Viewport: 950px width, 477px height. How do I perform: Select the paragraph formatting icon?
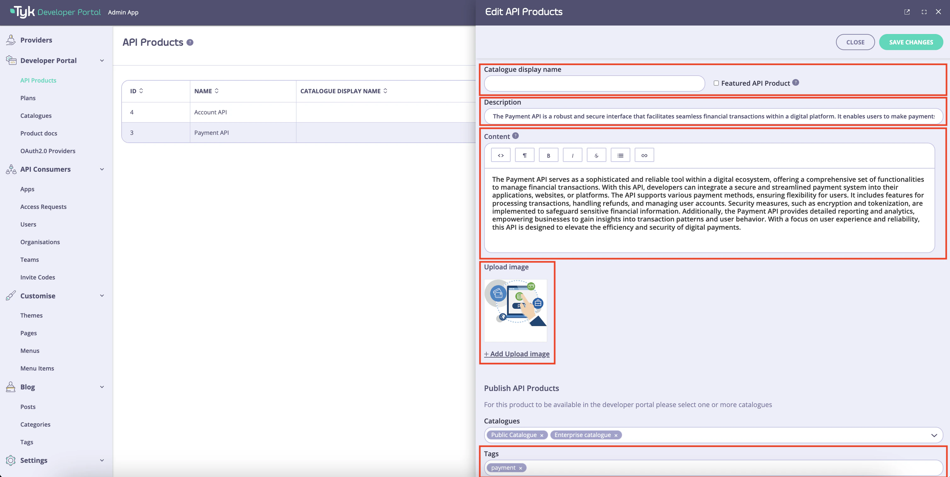pos(524,155)
